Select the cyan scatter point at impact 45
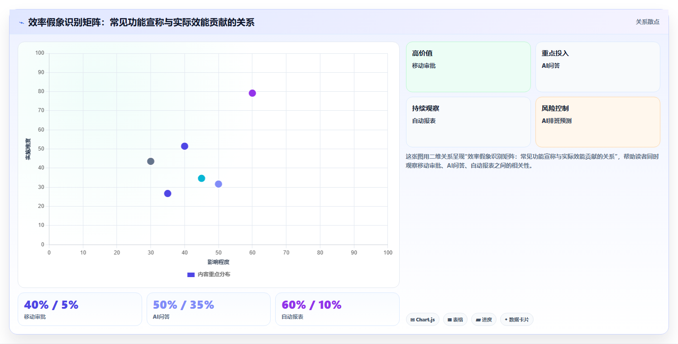678x344 pixels. [201, 178]
